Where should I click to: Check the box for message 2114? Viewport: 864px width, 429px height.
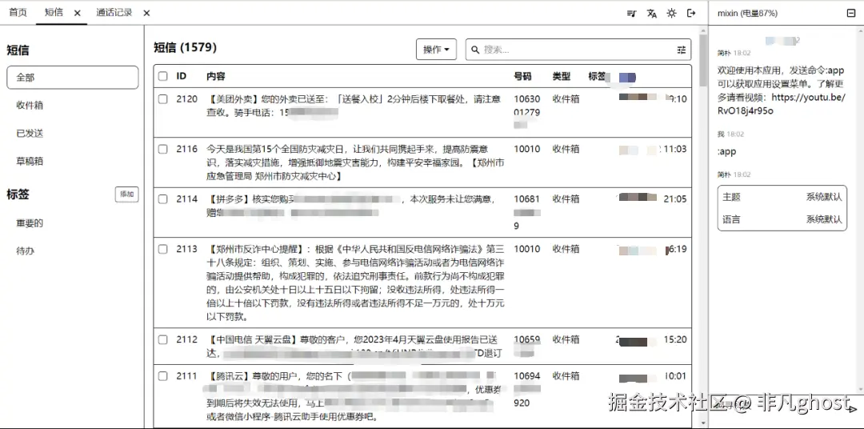[x=162, y=199]
